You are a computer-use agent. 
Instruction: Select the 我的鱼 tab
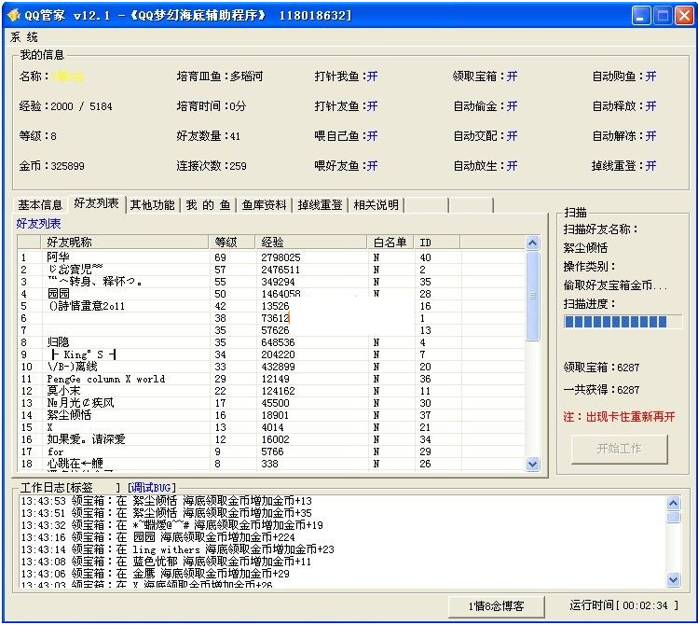click(208, 204)
